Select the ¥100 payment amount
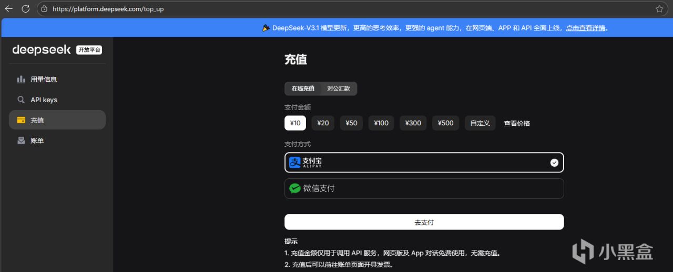Image resolution: width=673 pixels, height=272 pixels. pyautogui.click(x=381, y=123)
